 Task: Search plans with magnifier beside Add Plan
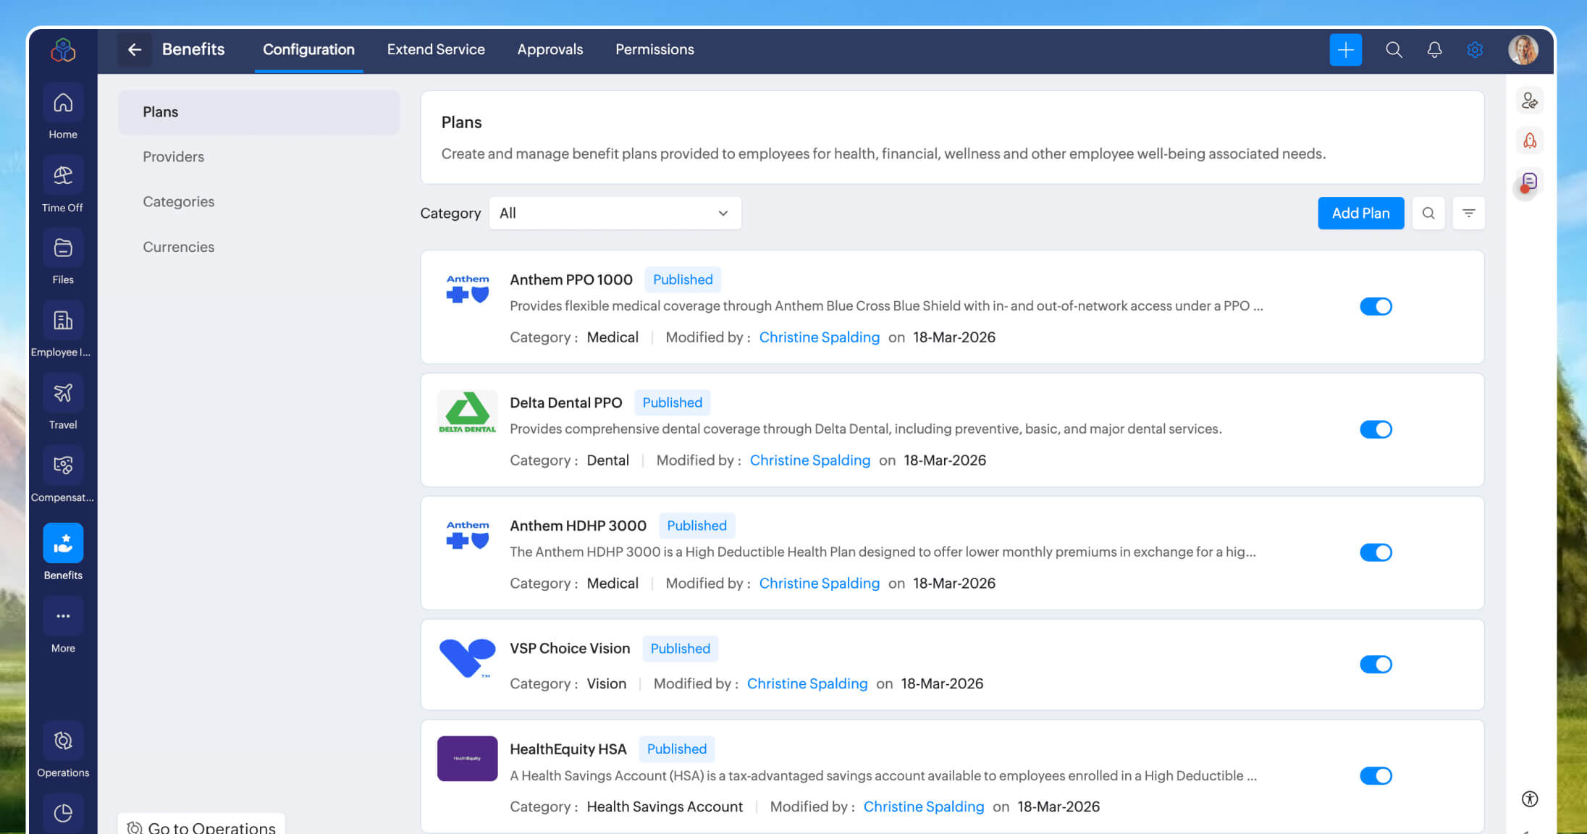(1428, 213)
